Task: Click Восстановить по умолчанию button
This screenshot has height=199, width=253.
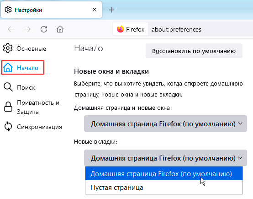Action: tap(194, 51)
